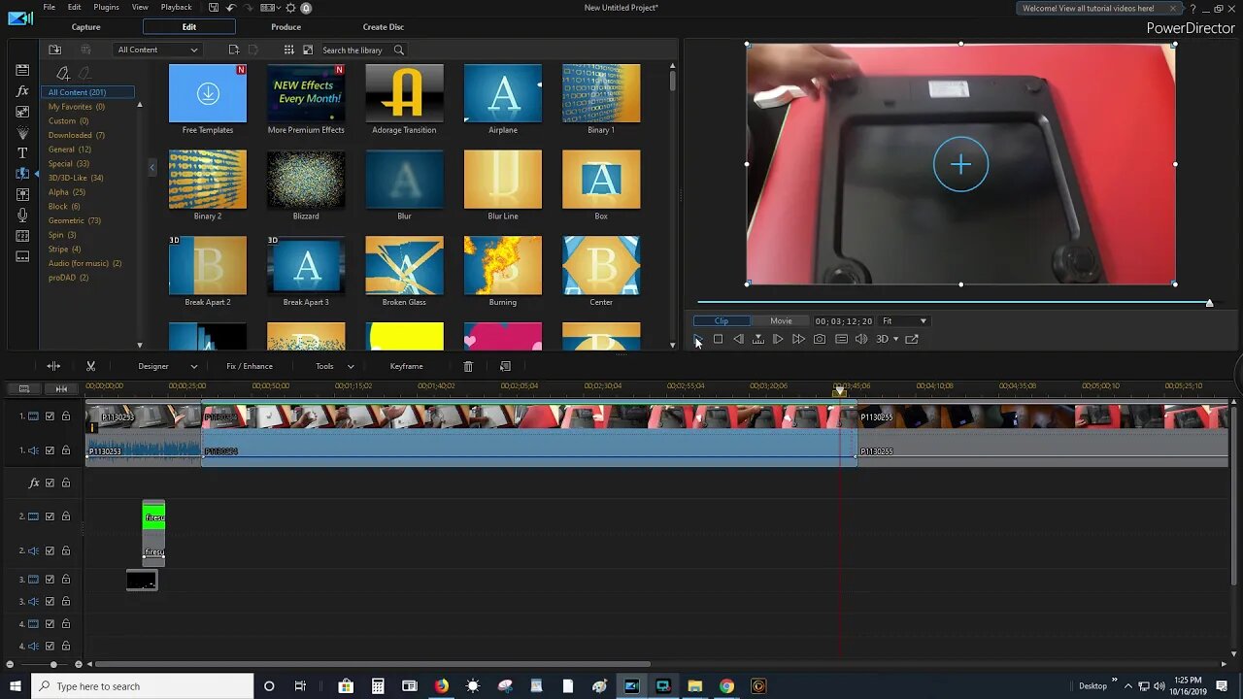This screenshot has height=699, width=1243.
Task: Open the notifications bell icon
Action: [306, 8]
